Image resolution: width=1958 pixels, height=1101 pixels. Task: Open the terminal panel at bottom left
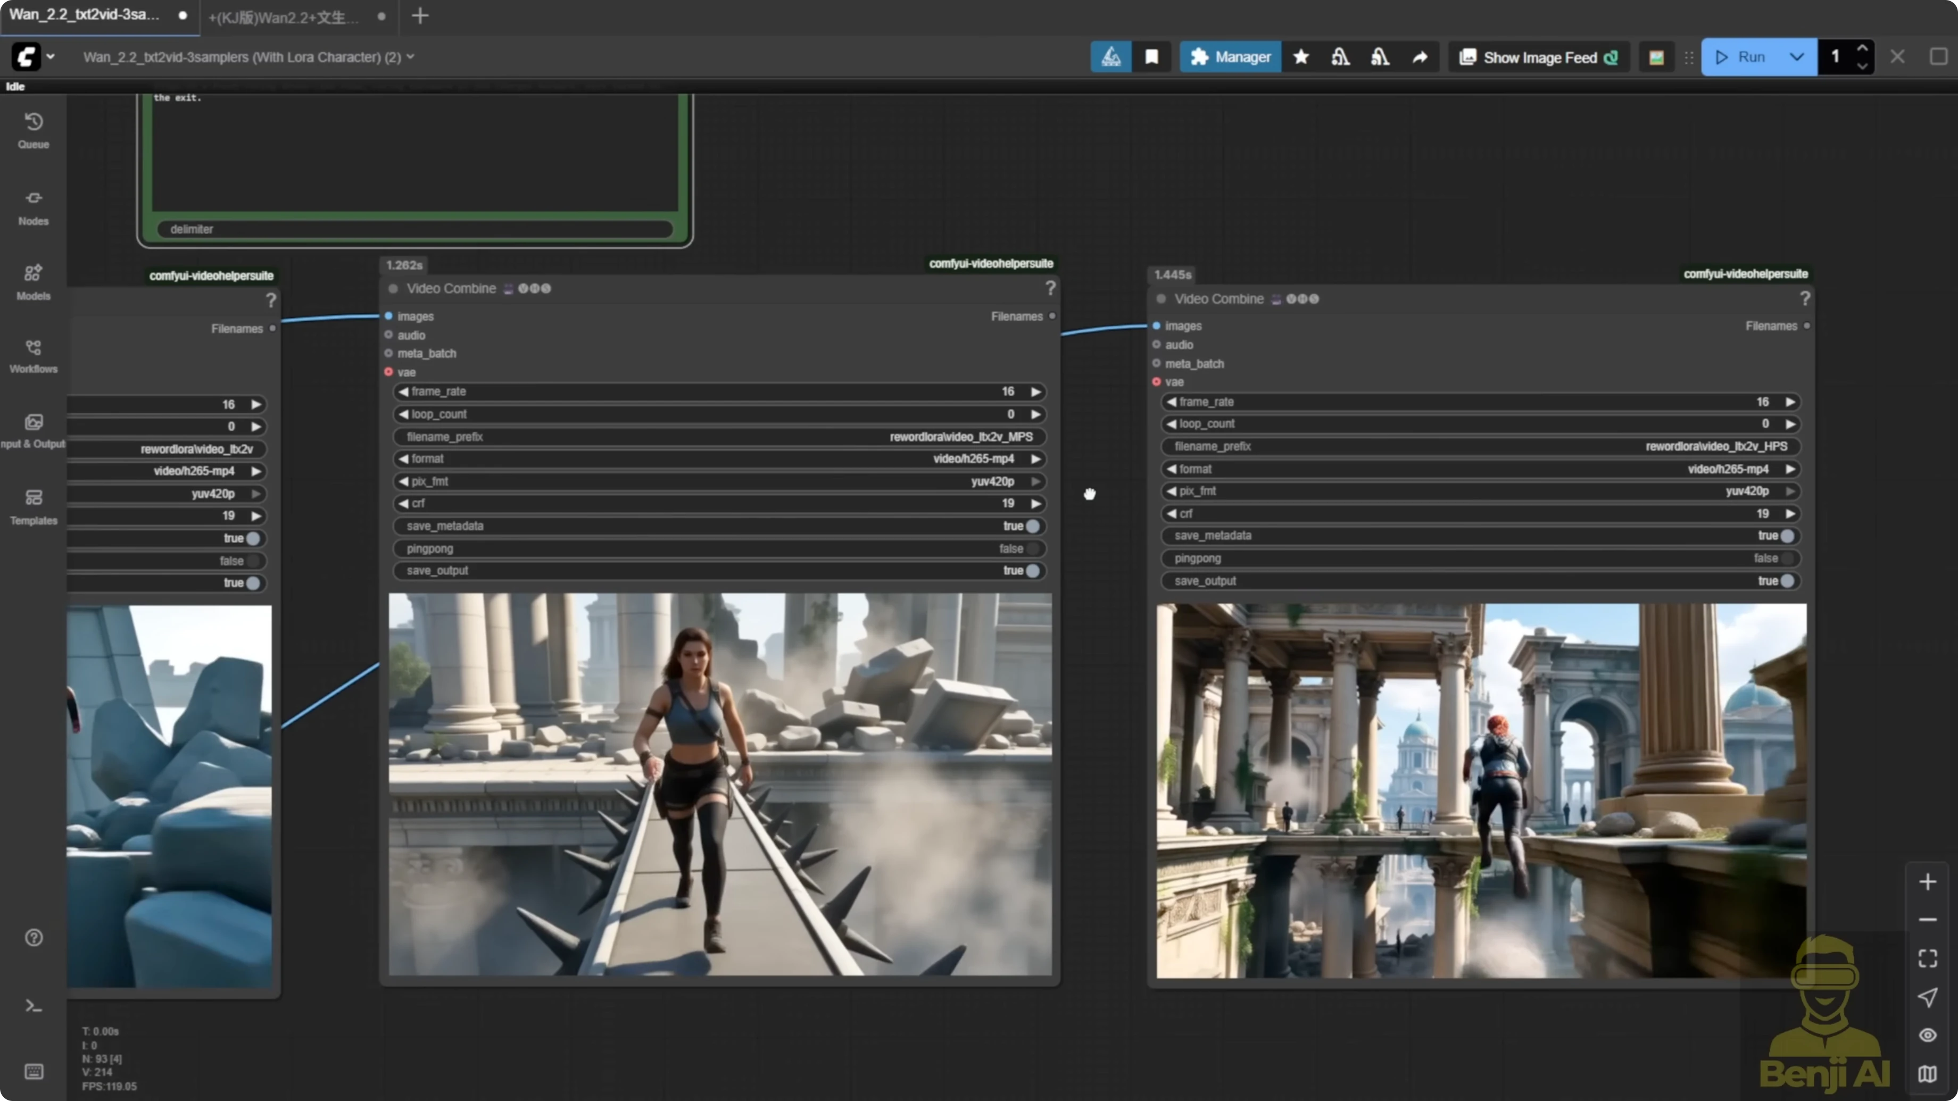tap(34, 1006)
